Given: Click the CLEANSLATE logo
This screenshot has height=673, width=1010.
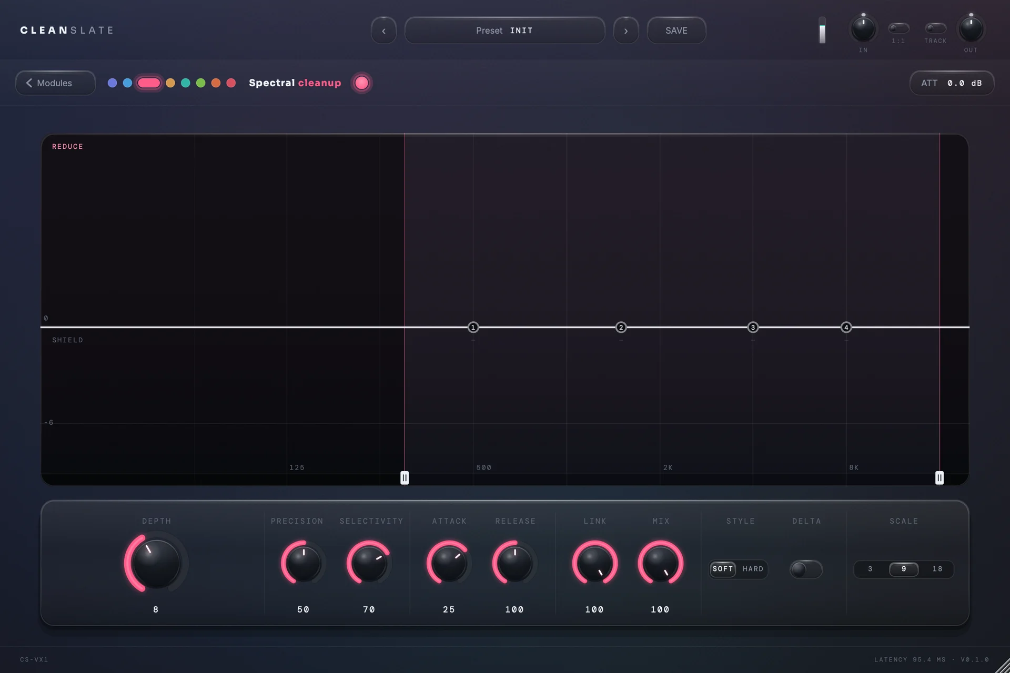Looking at the screenshot, I should (x=67, y=30).
